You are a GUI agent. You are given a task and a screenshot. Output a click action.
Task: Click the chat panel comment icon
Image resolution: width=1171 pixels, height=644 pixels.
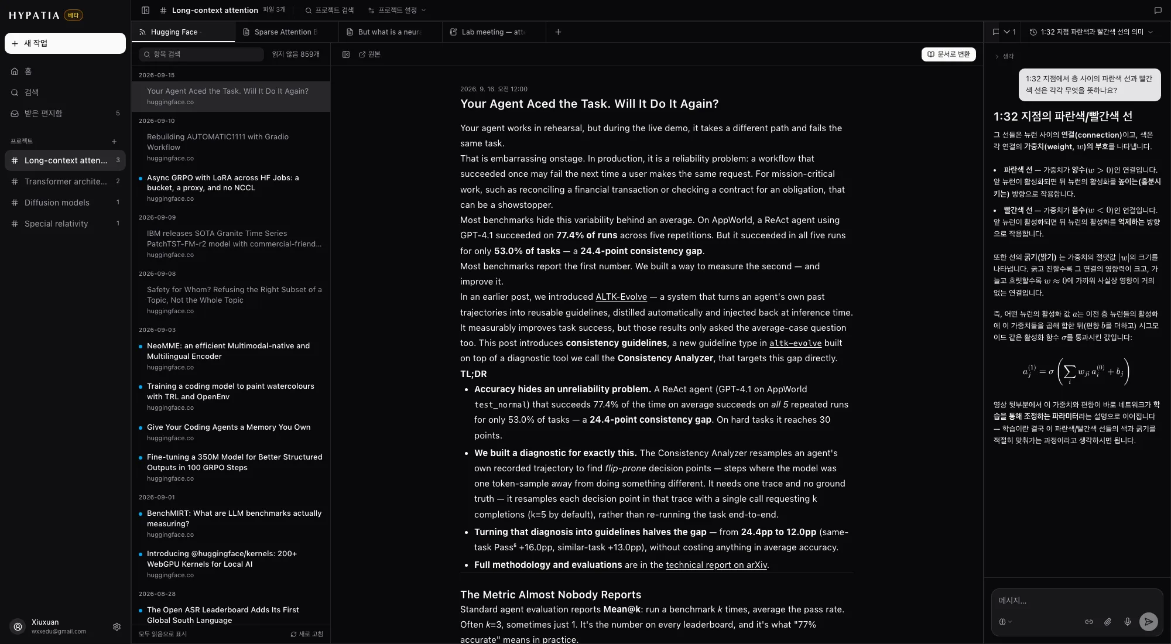tap(996, 32)
